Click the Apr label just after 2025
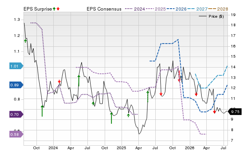 pos(138,148)
